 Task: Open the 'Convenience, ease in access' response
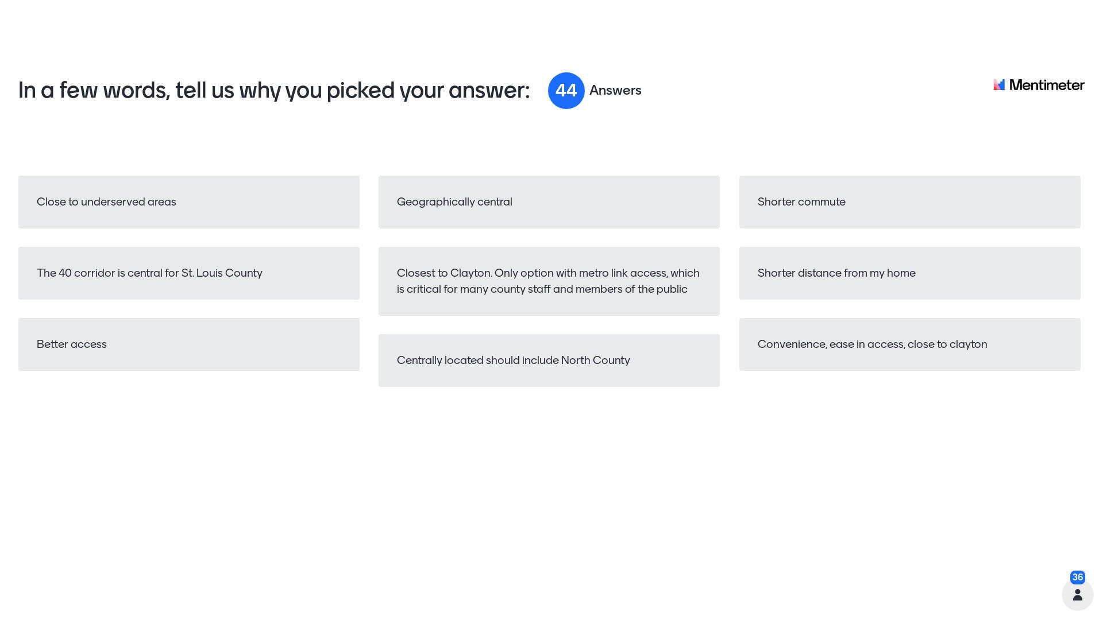909,344
